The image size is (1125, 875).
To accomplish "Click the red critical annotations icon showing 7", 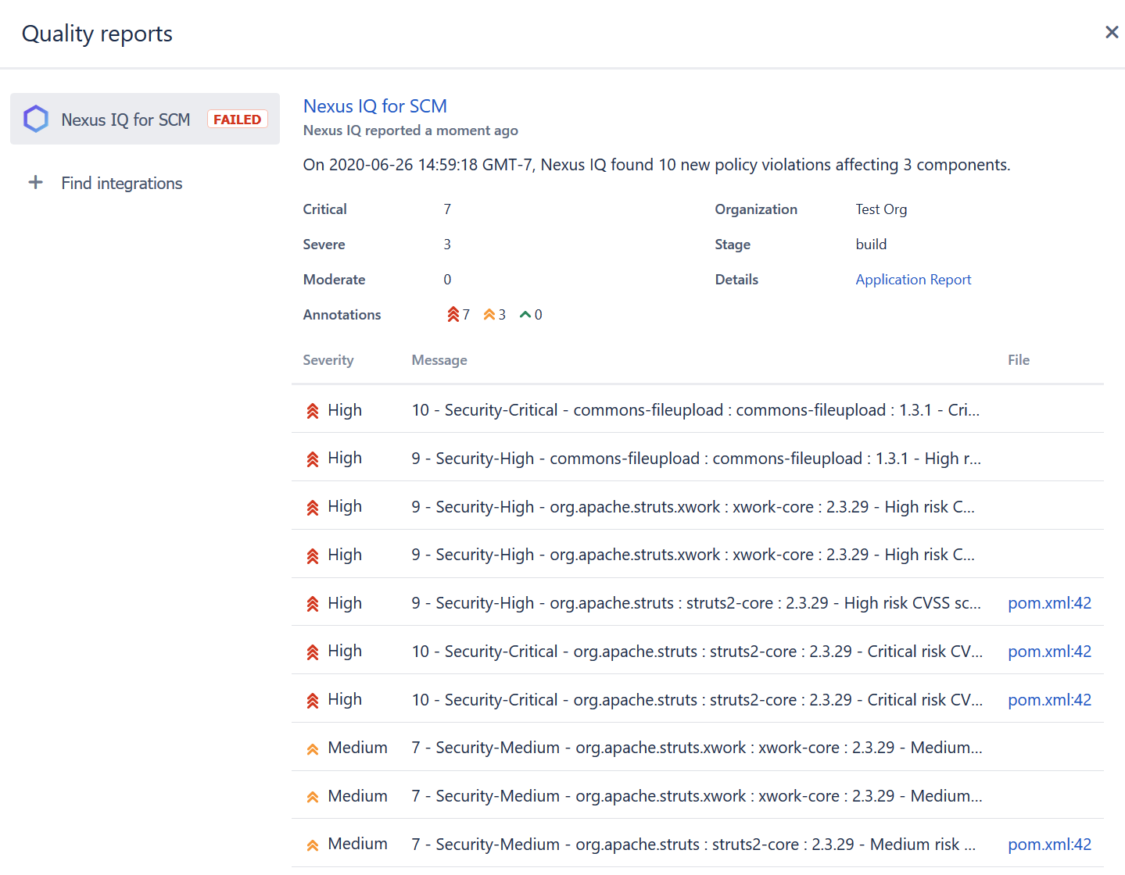I will click(453, 314).
